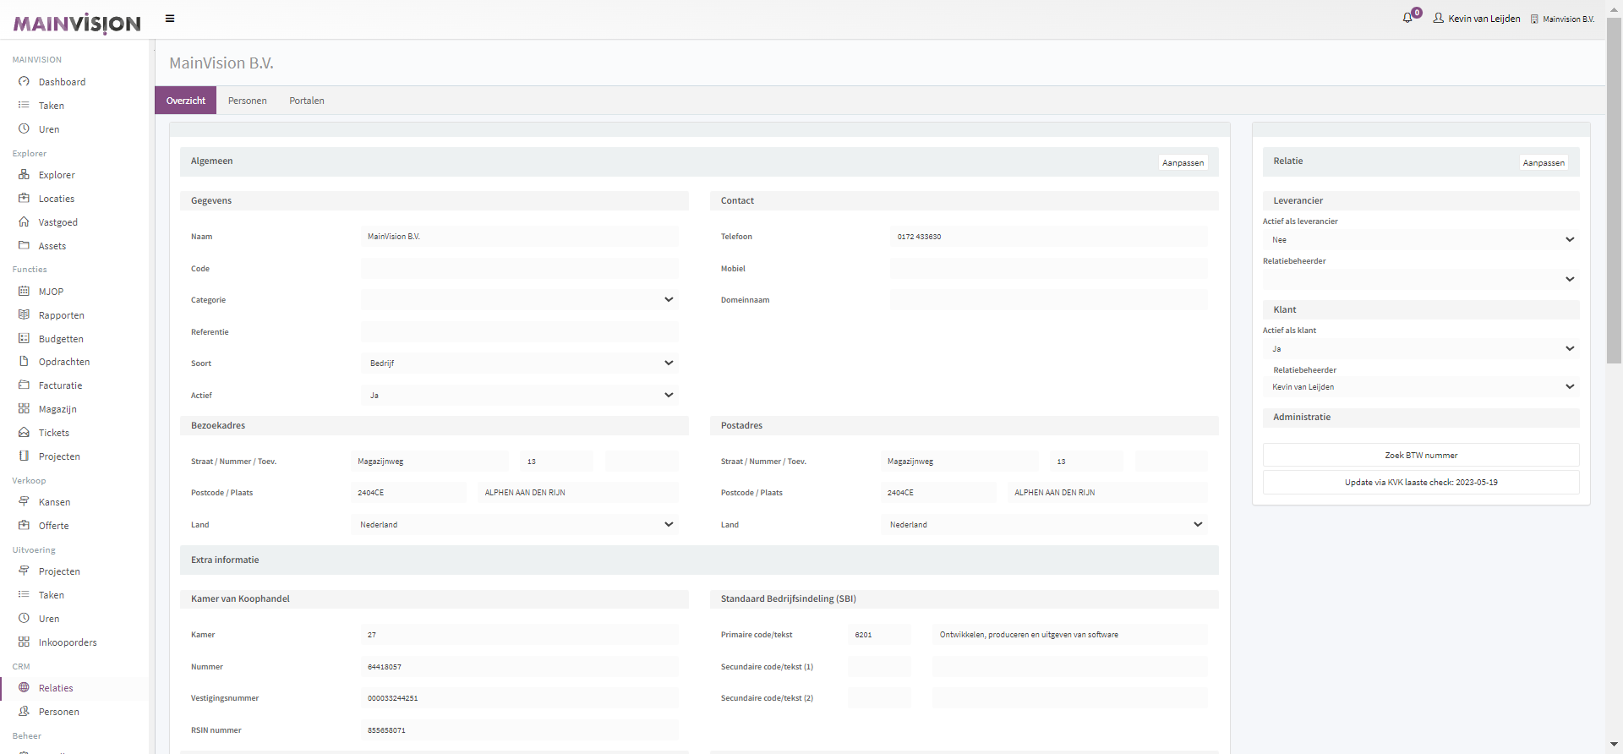1623x754 pixels.
Task: Open the Soort dropdown showing Bedrijf
Action: (519, 363)
